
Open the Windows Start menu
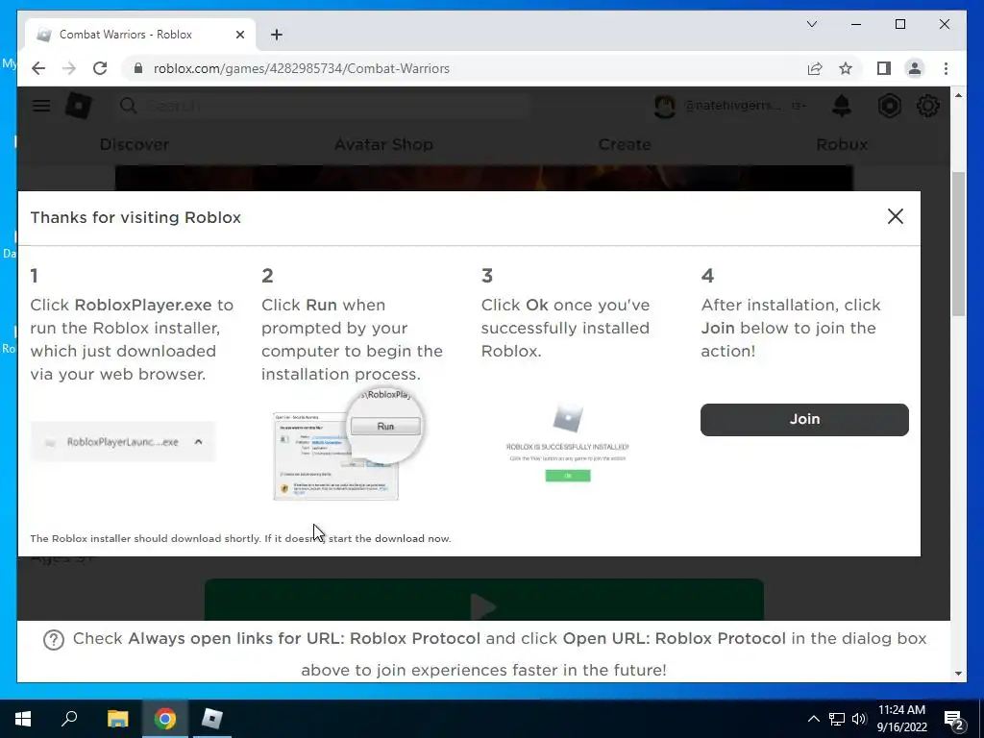click(x=23, y=719)
